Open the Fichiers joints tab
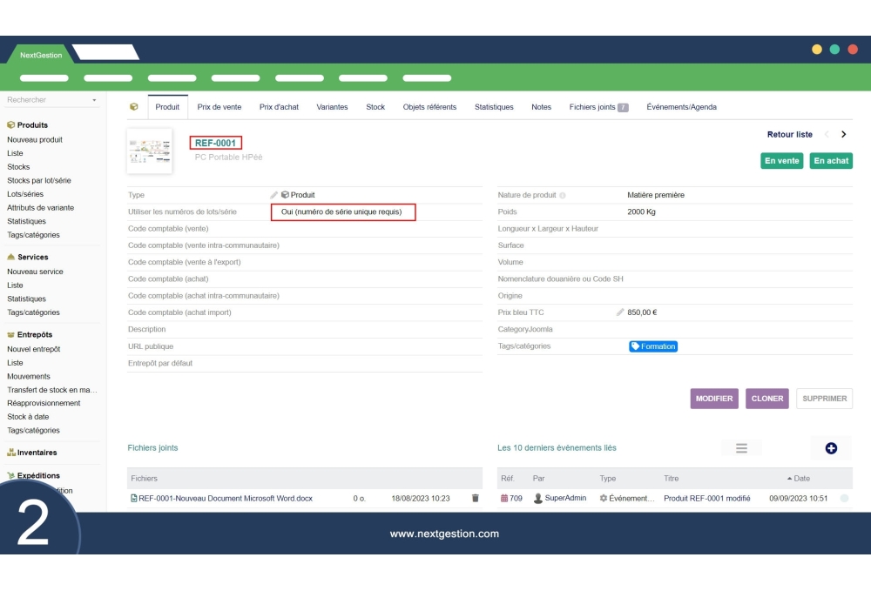The image size is (871, 591). point(598,107)
